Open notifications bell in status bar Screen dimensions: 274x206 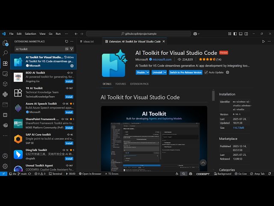point(269,174)
